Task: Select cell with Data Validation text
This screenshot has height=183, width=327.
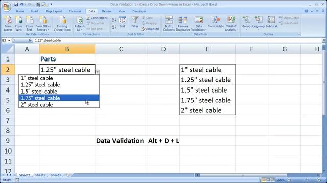Action: click(121, 141)
